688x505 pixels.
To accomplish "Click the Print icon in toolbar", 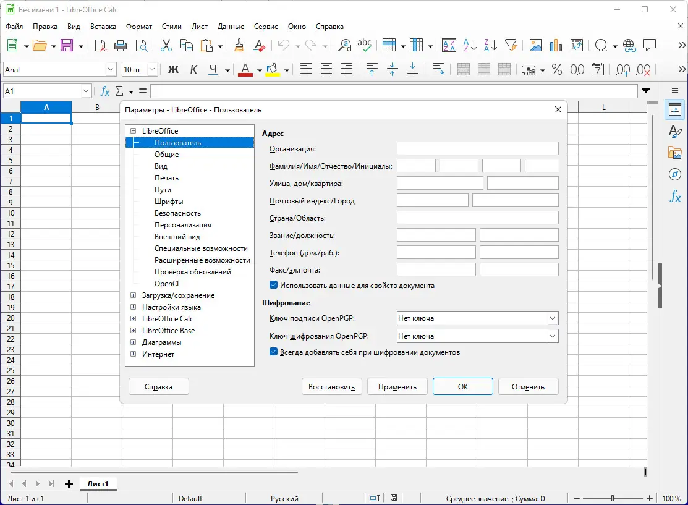I will [x=121, y=45].
